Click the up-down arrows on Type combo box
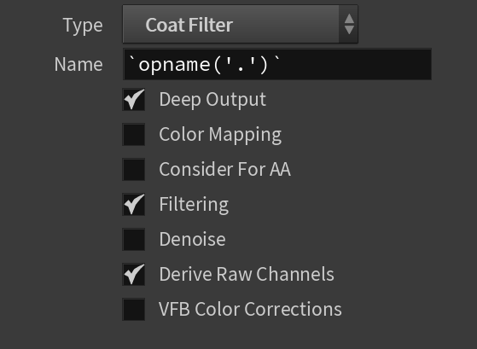The width and height of the screenshot is (477, 349). click(x=349, y=25)
